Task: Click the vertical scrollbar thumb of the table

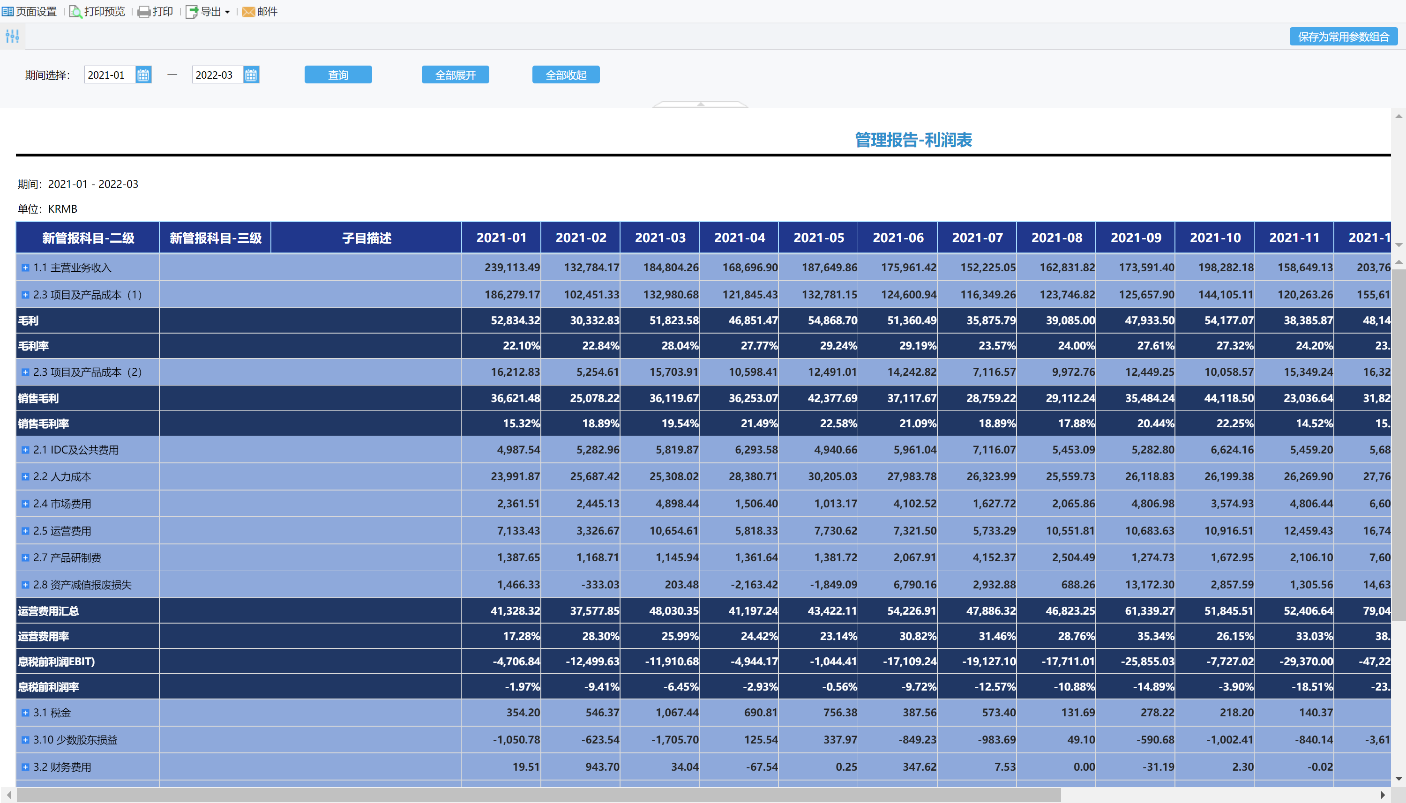Action: [x=1399, y=445]
